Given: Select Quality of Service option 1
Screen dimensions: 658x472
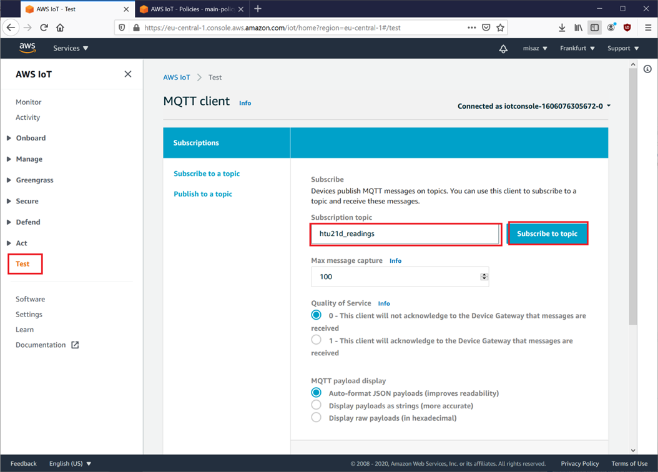Looking at the screenshot, I should [x=317, y=340].
